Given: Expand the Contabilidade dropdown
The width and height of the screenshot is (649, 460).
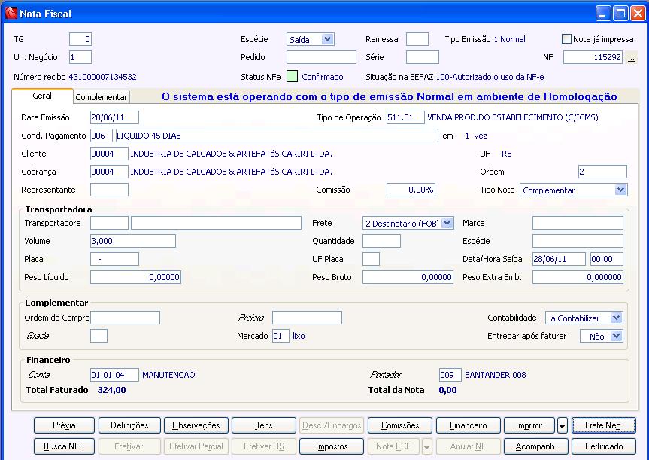Looking at the screenshot, I should pyautogui.click(x=616, y=318).
